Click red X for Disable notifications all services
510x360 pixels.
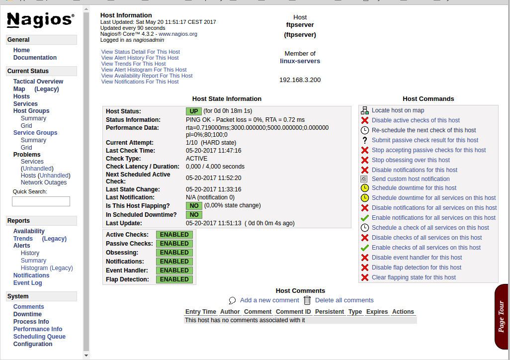coord(365,208)
